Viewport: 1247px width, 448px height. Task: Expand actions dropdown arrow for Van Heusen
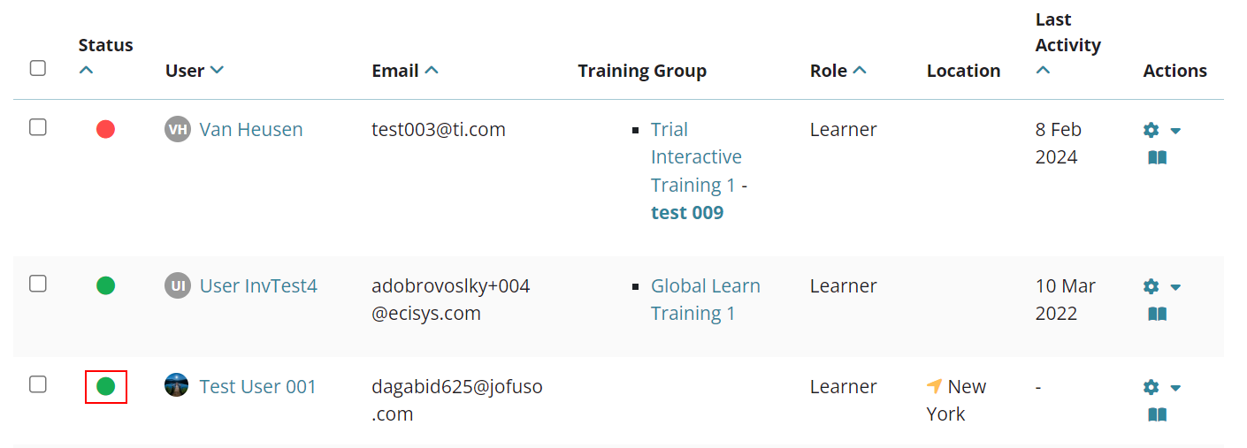coord(1175,131)
